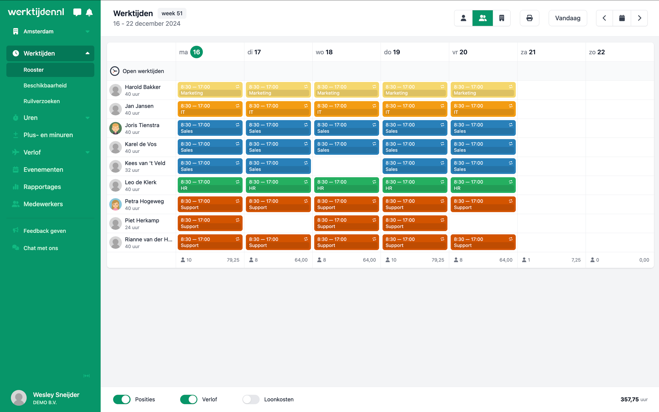Switch to single employee view icon
Viewport: 659px width, 412px height.
[463, 18]
